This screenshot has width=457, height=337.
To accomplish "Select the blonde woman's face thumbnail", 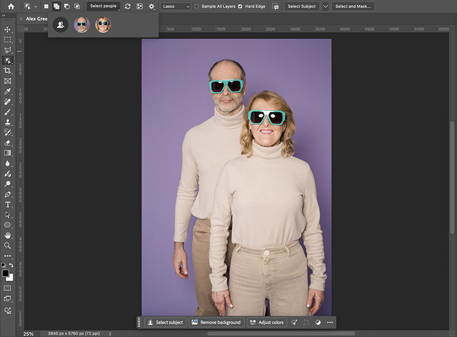I will [x=103, y=25].
